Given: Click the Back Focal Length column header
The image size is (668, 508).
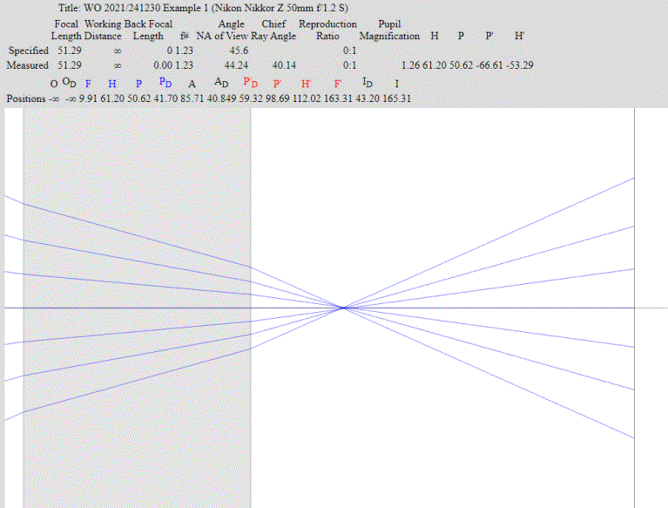Looking at the screenshot, I should coord(148,30).
